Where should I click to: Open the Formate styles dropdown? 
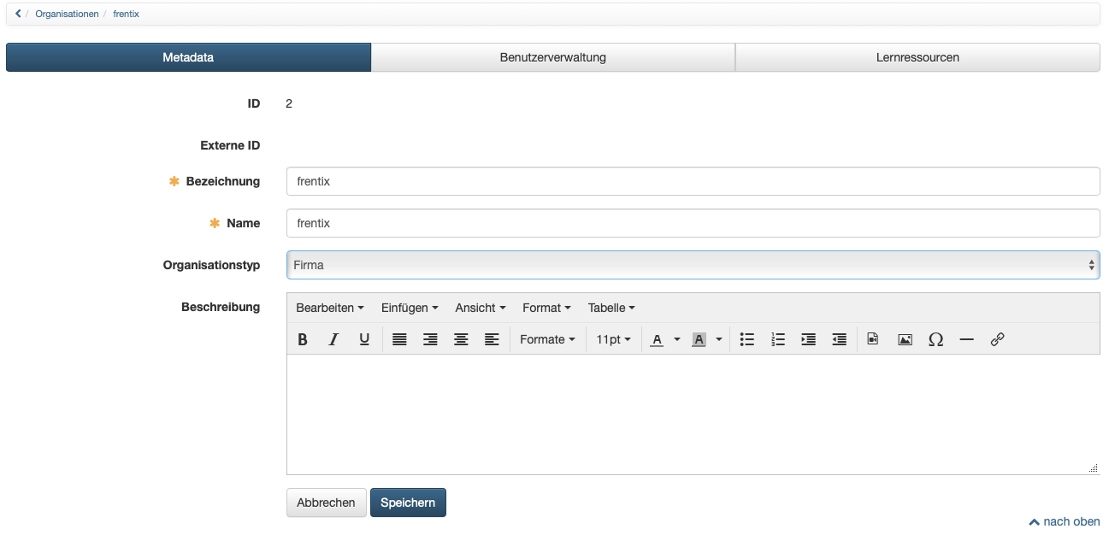pos(548,339)
